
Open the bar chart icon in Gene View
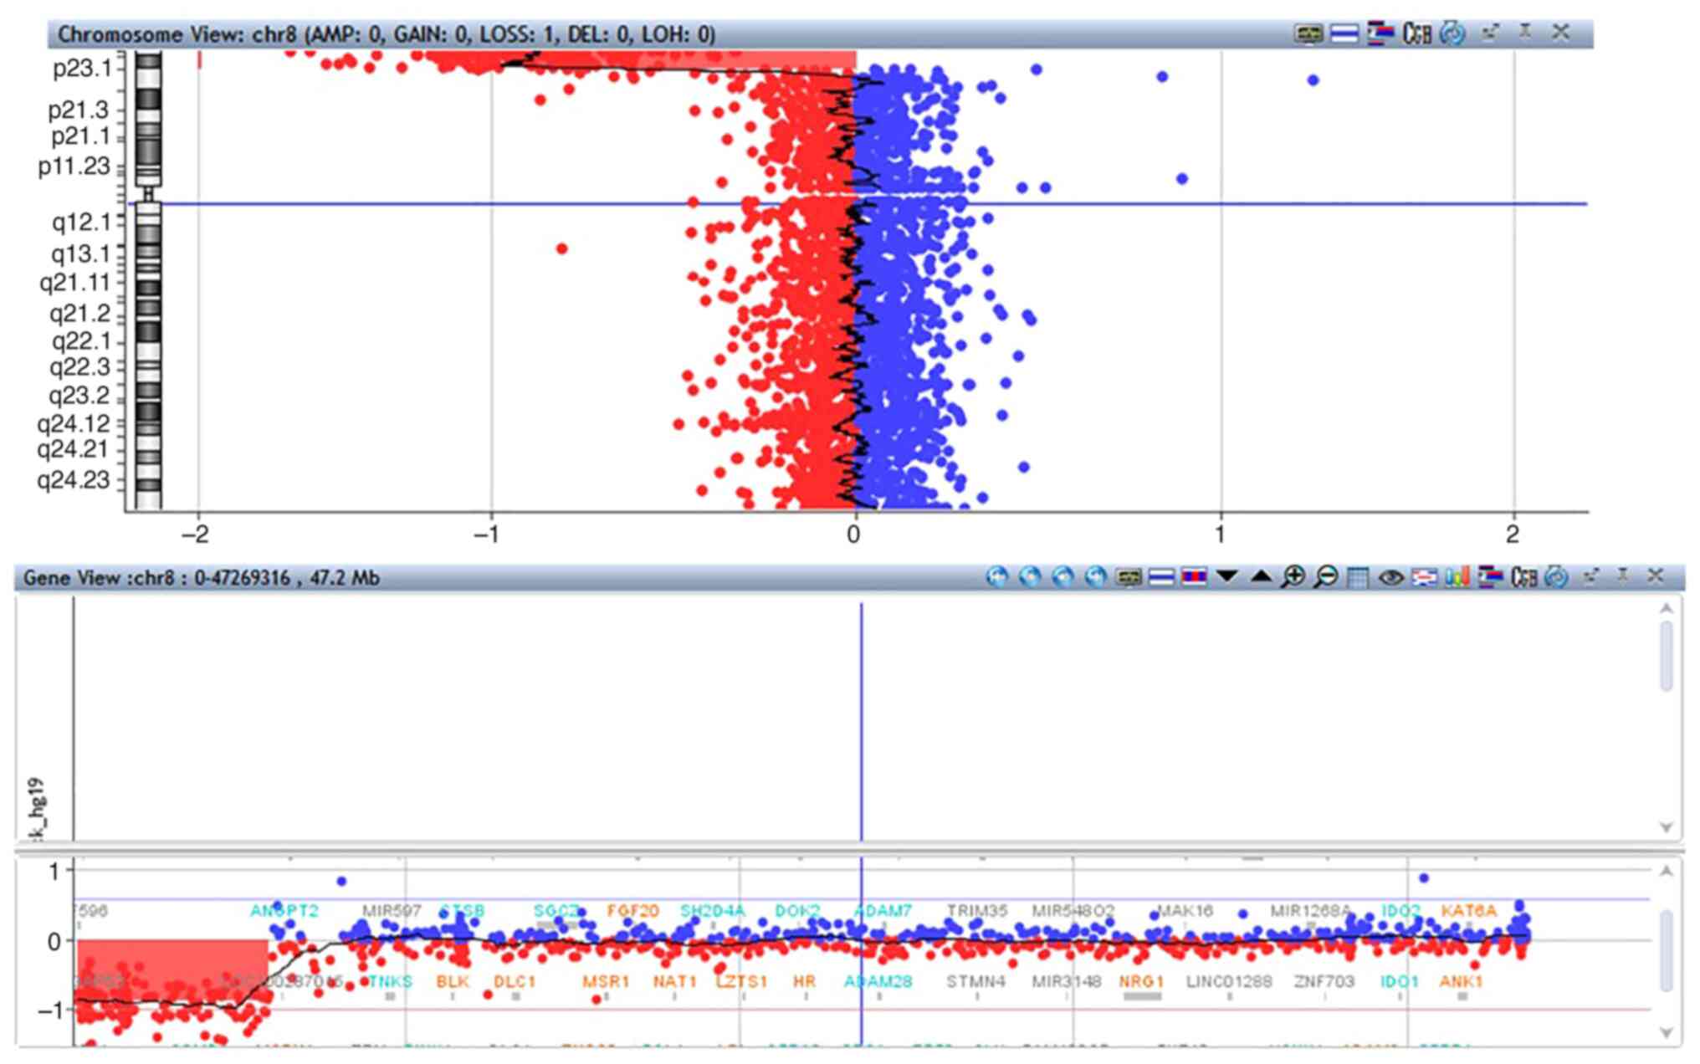coord(1457,577)
